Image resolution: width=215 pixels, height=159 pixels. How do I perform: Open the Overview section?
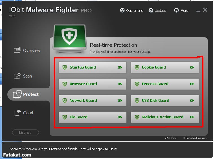pyautogui.click(x=27, y=50)
